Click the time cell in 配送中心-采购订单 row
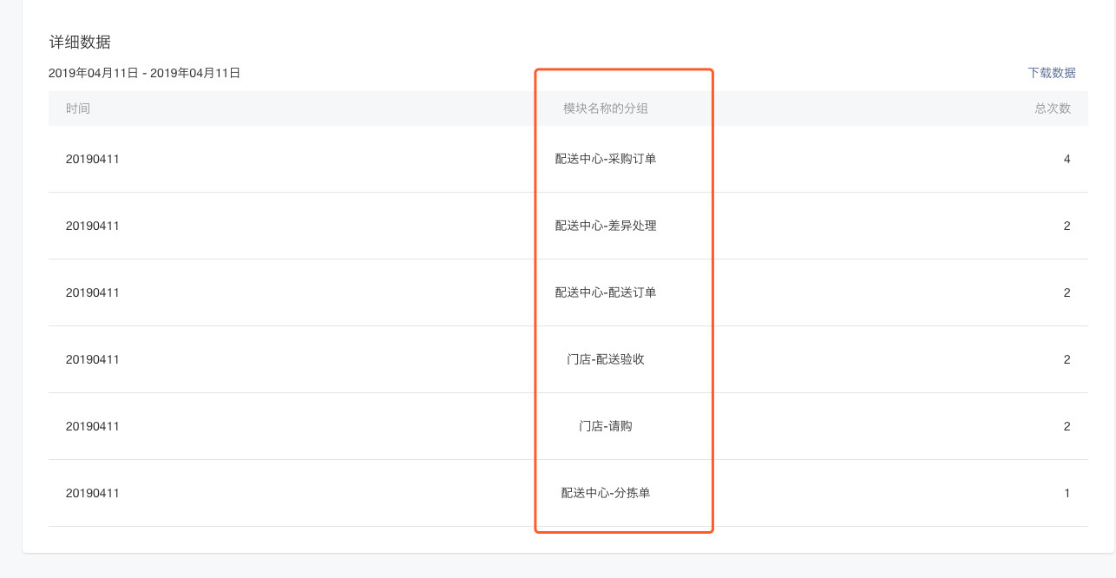This screenshot has height=578, width=1116. [x=93, y=159]
